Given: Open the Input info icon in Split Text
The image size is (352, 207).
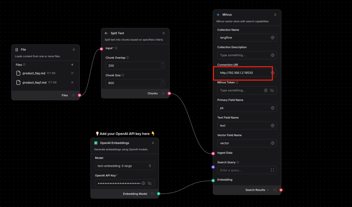Looking at the screenshot, I should point(116,48).
